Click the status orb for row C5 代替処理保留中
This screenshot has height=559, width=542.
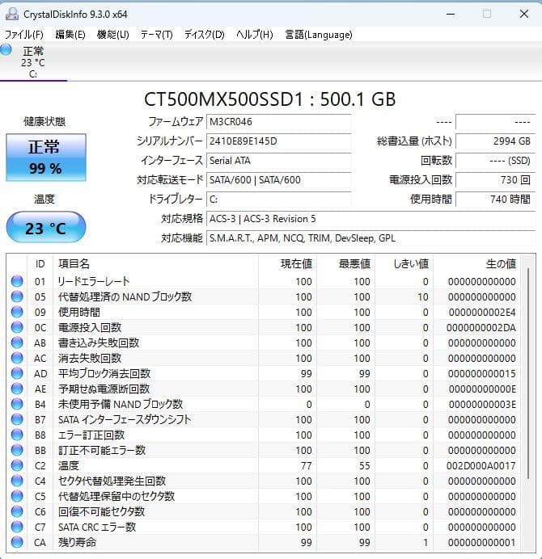(x=17, y=496)
